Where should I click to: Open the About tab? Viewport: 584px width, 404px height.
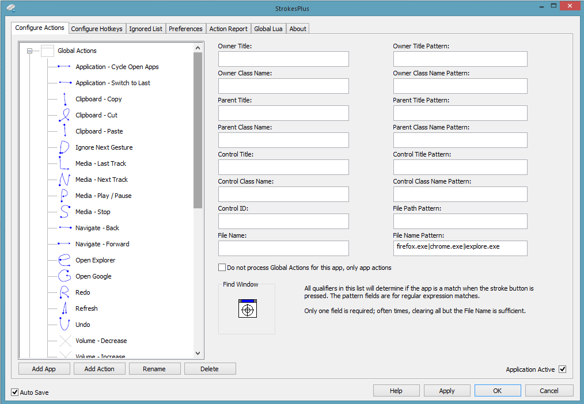298,29
